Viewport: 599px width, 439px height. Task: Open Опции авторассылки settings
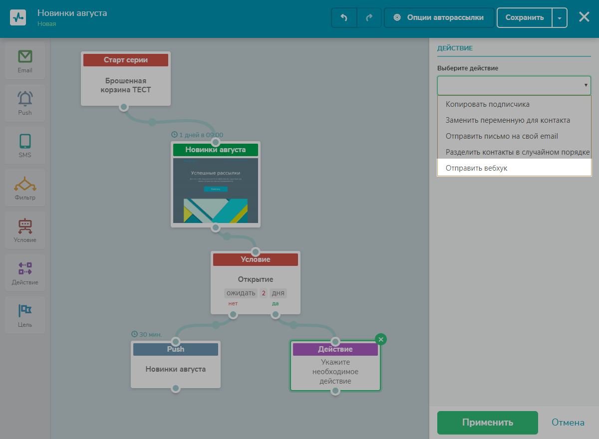click(x=439, y=17)
